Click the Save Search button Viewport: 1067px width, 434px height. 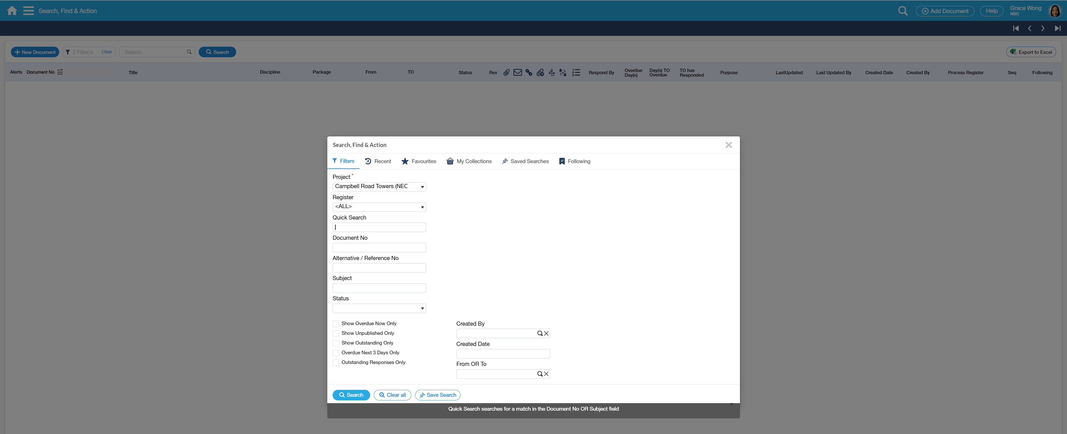click(x=437, y=395)
